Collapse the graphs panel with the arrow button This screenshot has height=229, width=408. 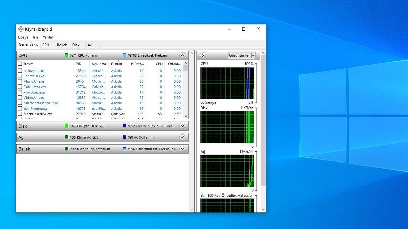click(x=203, y=55)
